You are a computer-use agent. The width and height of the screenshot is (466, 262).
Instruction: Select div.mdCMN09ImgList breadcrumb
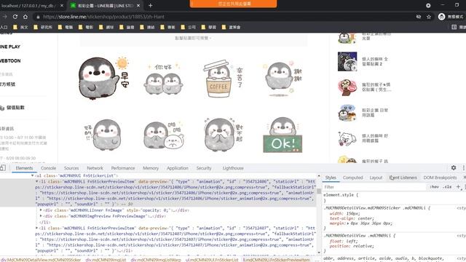(106, 260)
